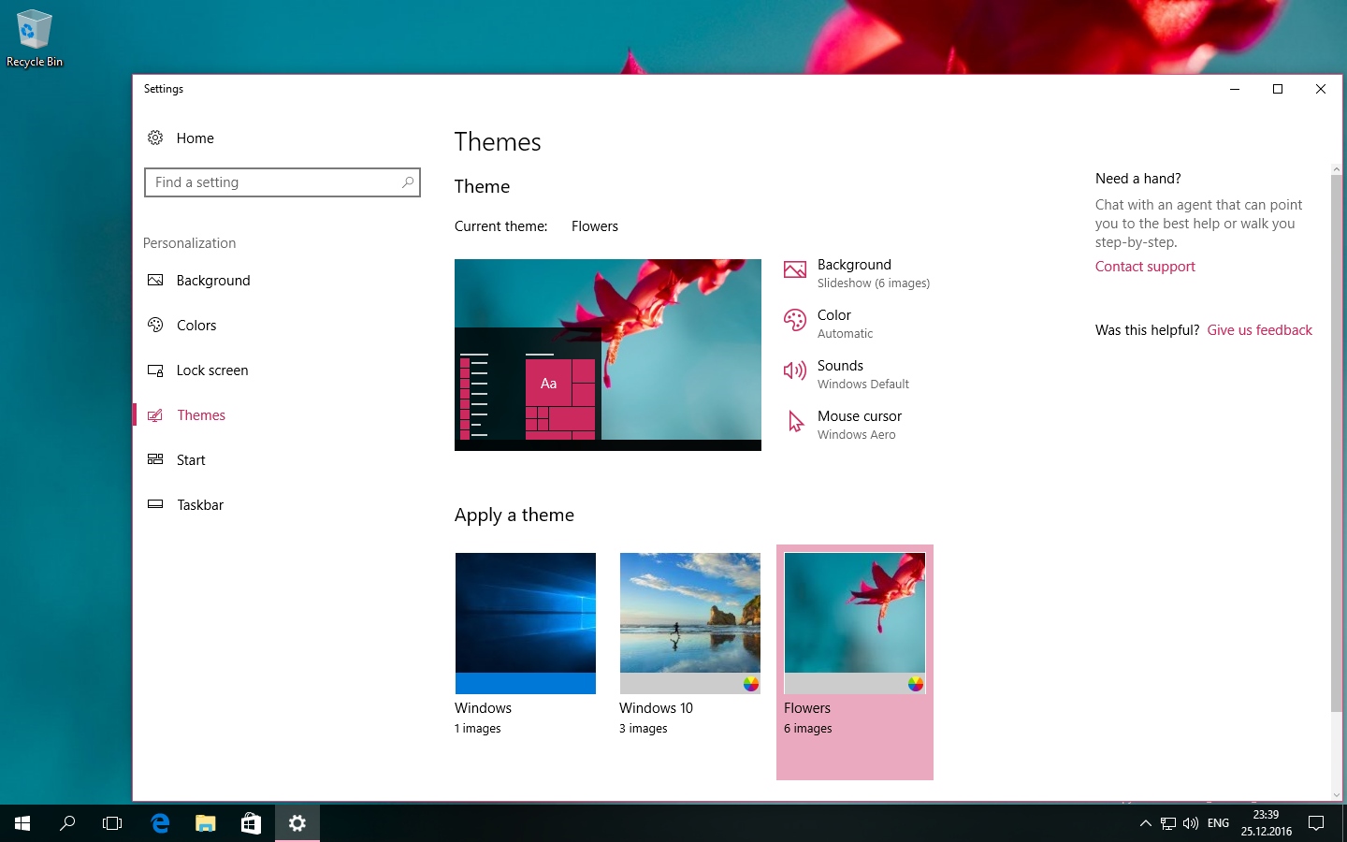Click the scrollbar down arrow
1347x842 pixels.
1336,795
